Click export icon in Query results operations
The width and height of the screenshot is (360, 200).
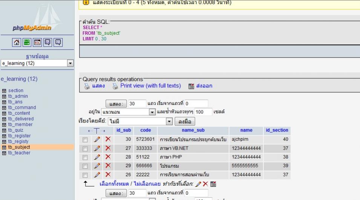[x=191, y=86]
